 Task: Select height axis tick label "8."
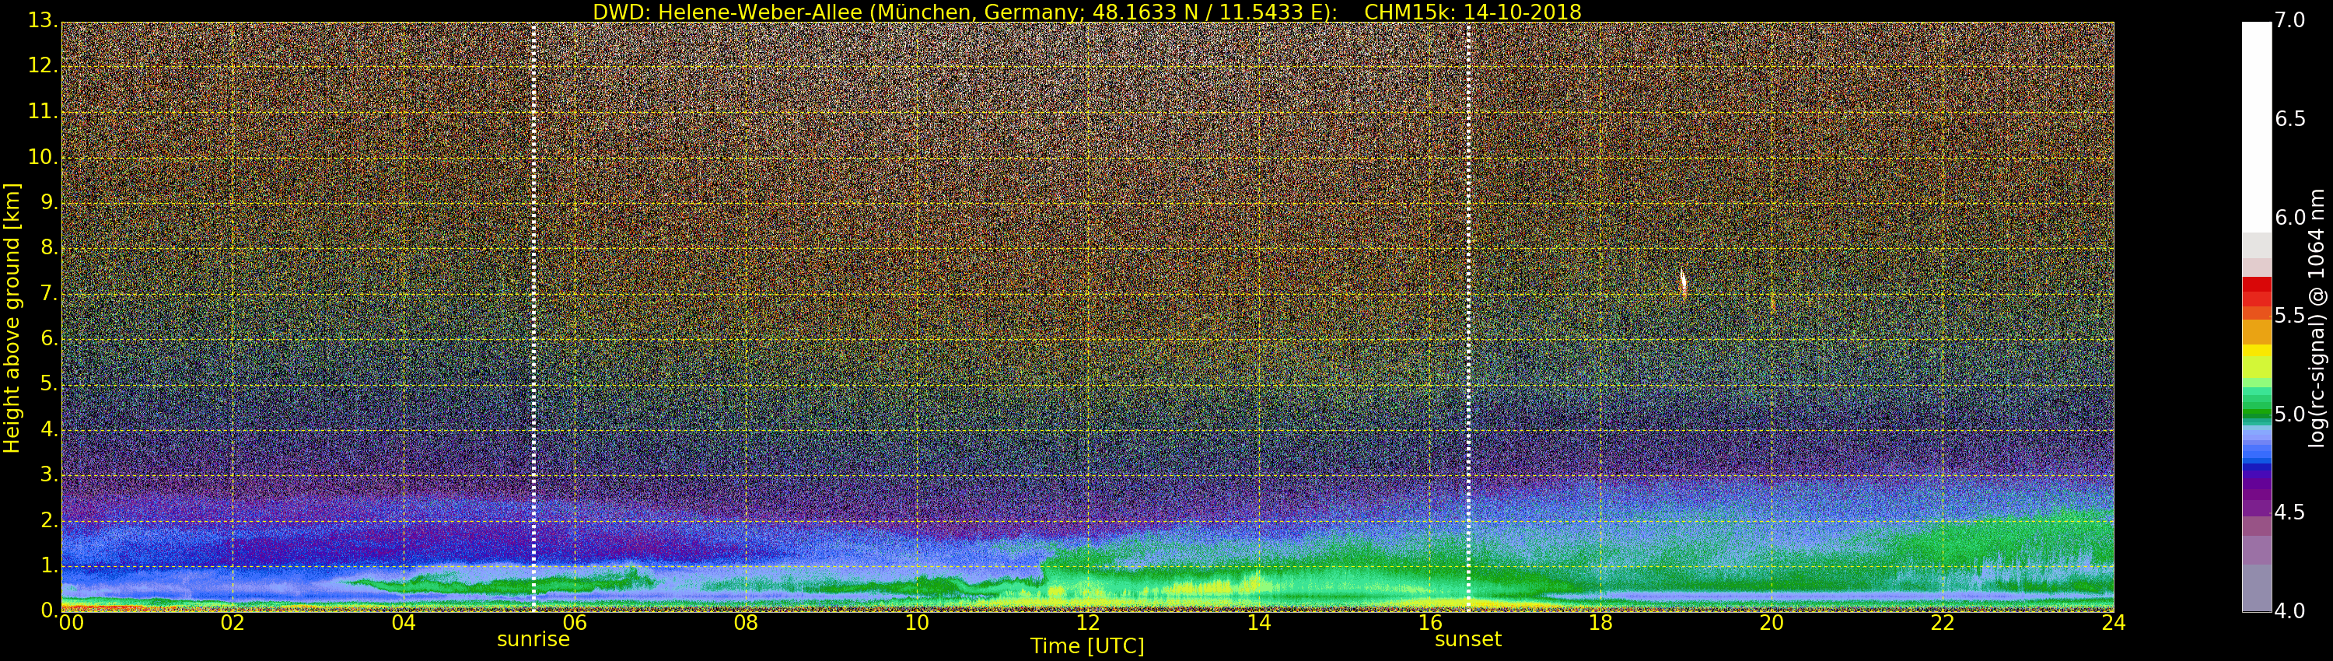tap(49, 248)
